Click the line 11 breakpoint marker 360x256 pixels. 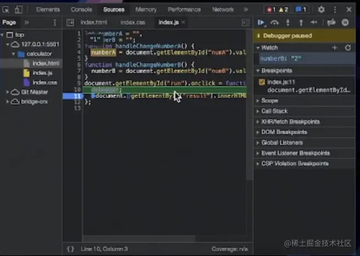click(x=73, y=96)
